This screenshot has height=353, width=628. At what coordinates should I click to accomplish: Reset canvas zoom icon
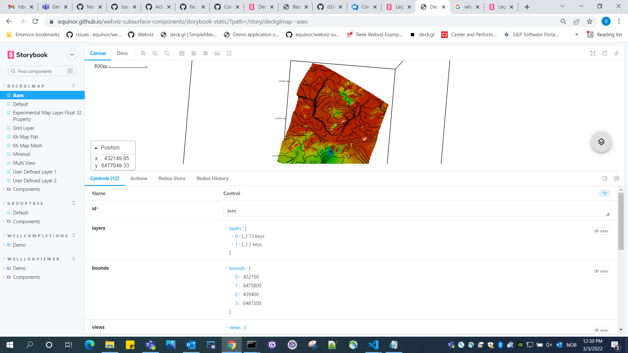(x=167, y=53)
